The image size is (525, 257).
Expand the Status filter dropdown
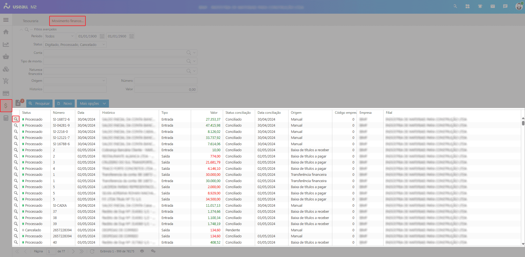tap(103, 45)
